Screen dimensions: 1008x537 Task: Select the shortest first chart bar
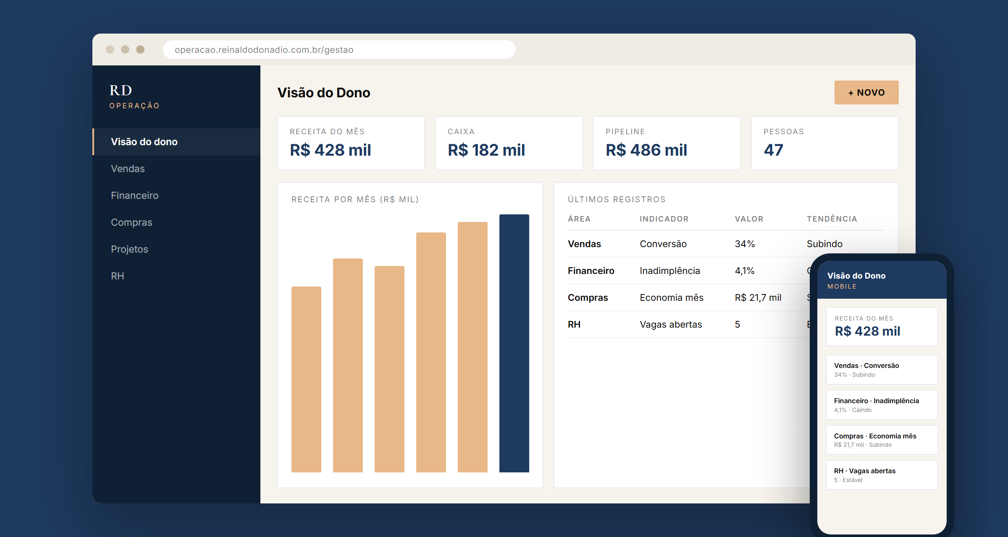(306, 379)
